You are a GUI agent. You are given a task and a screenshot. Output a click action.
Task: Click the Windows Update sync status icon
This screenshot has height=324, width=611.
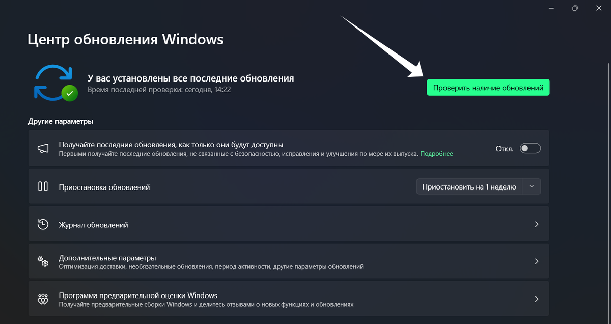(x=55, y=83)
